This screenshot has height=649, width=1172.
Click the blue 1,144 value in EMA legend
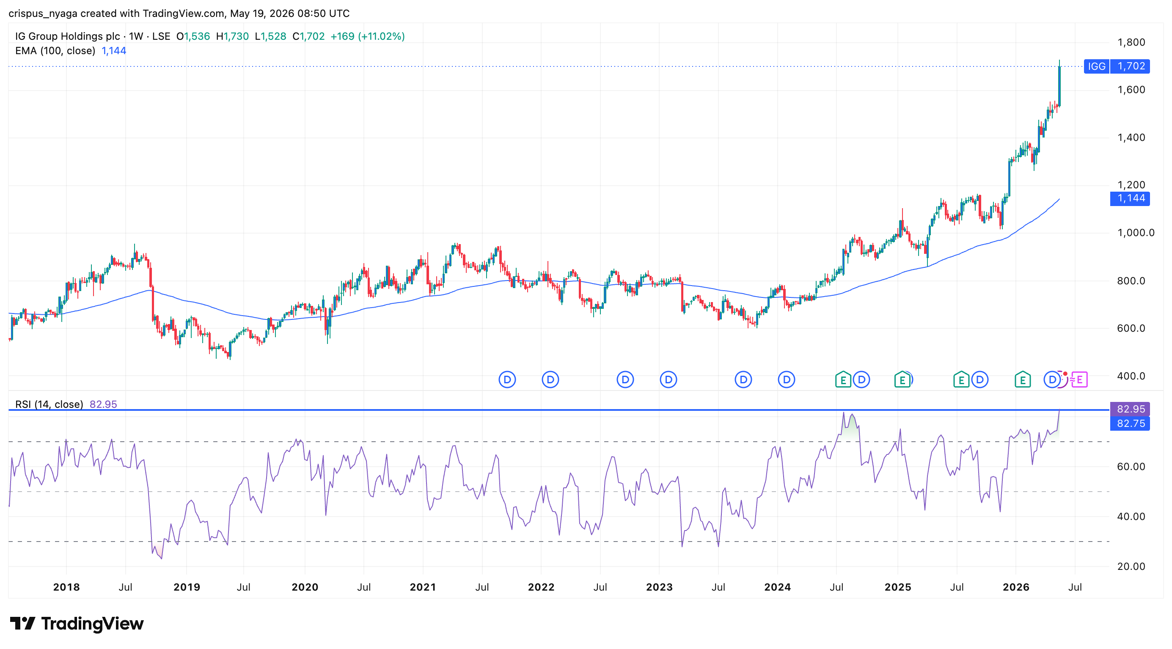click(x=114, y=51)
